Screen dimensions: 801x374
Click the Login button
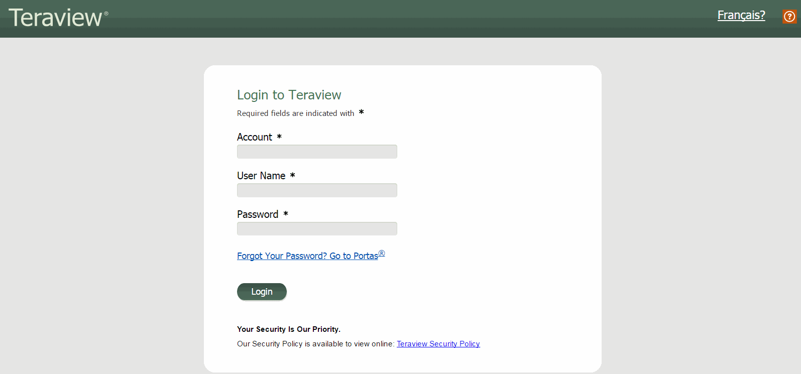tap(262, 292)
